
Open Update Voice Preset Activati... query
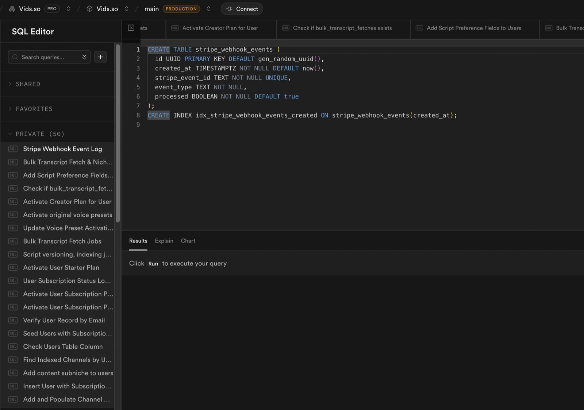[x=57, y=228]
